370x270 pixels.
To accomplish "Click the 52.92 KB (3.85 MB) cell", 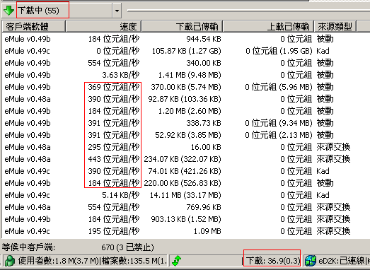I will (188, 135).
